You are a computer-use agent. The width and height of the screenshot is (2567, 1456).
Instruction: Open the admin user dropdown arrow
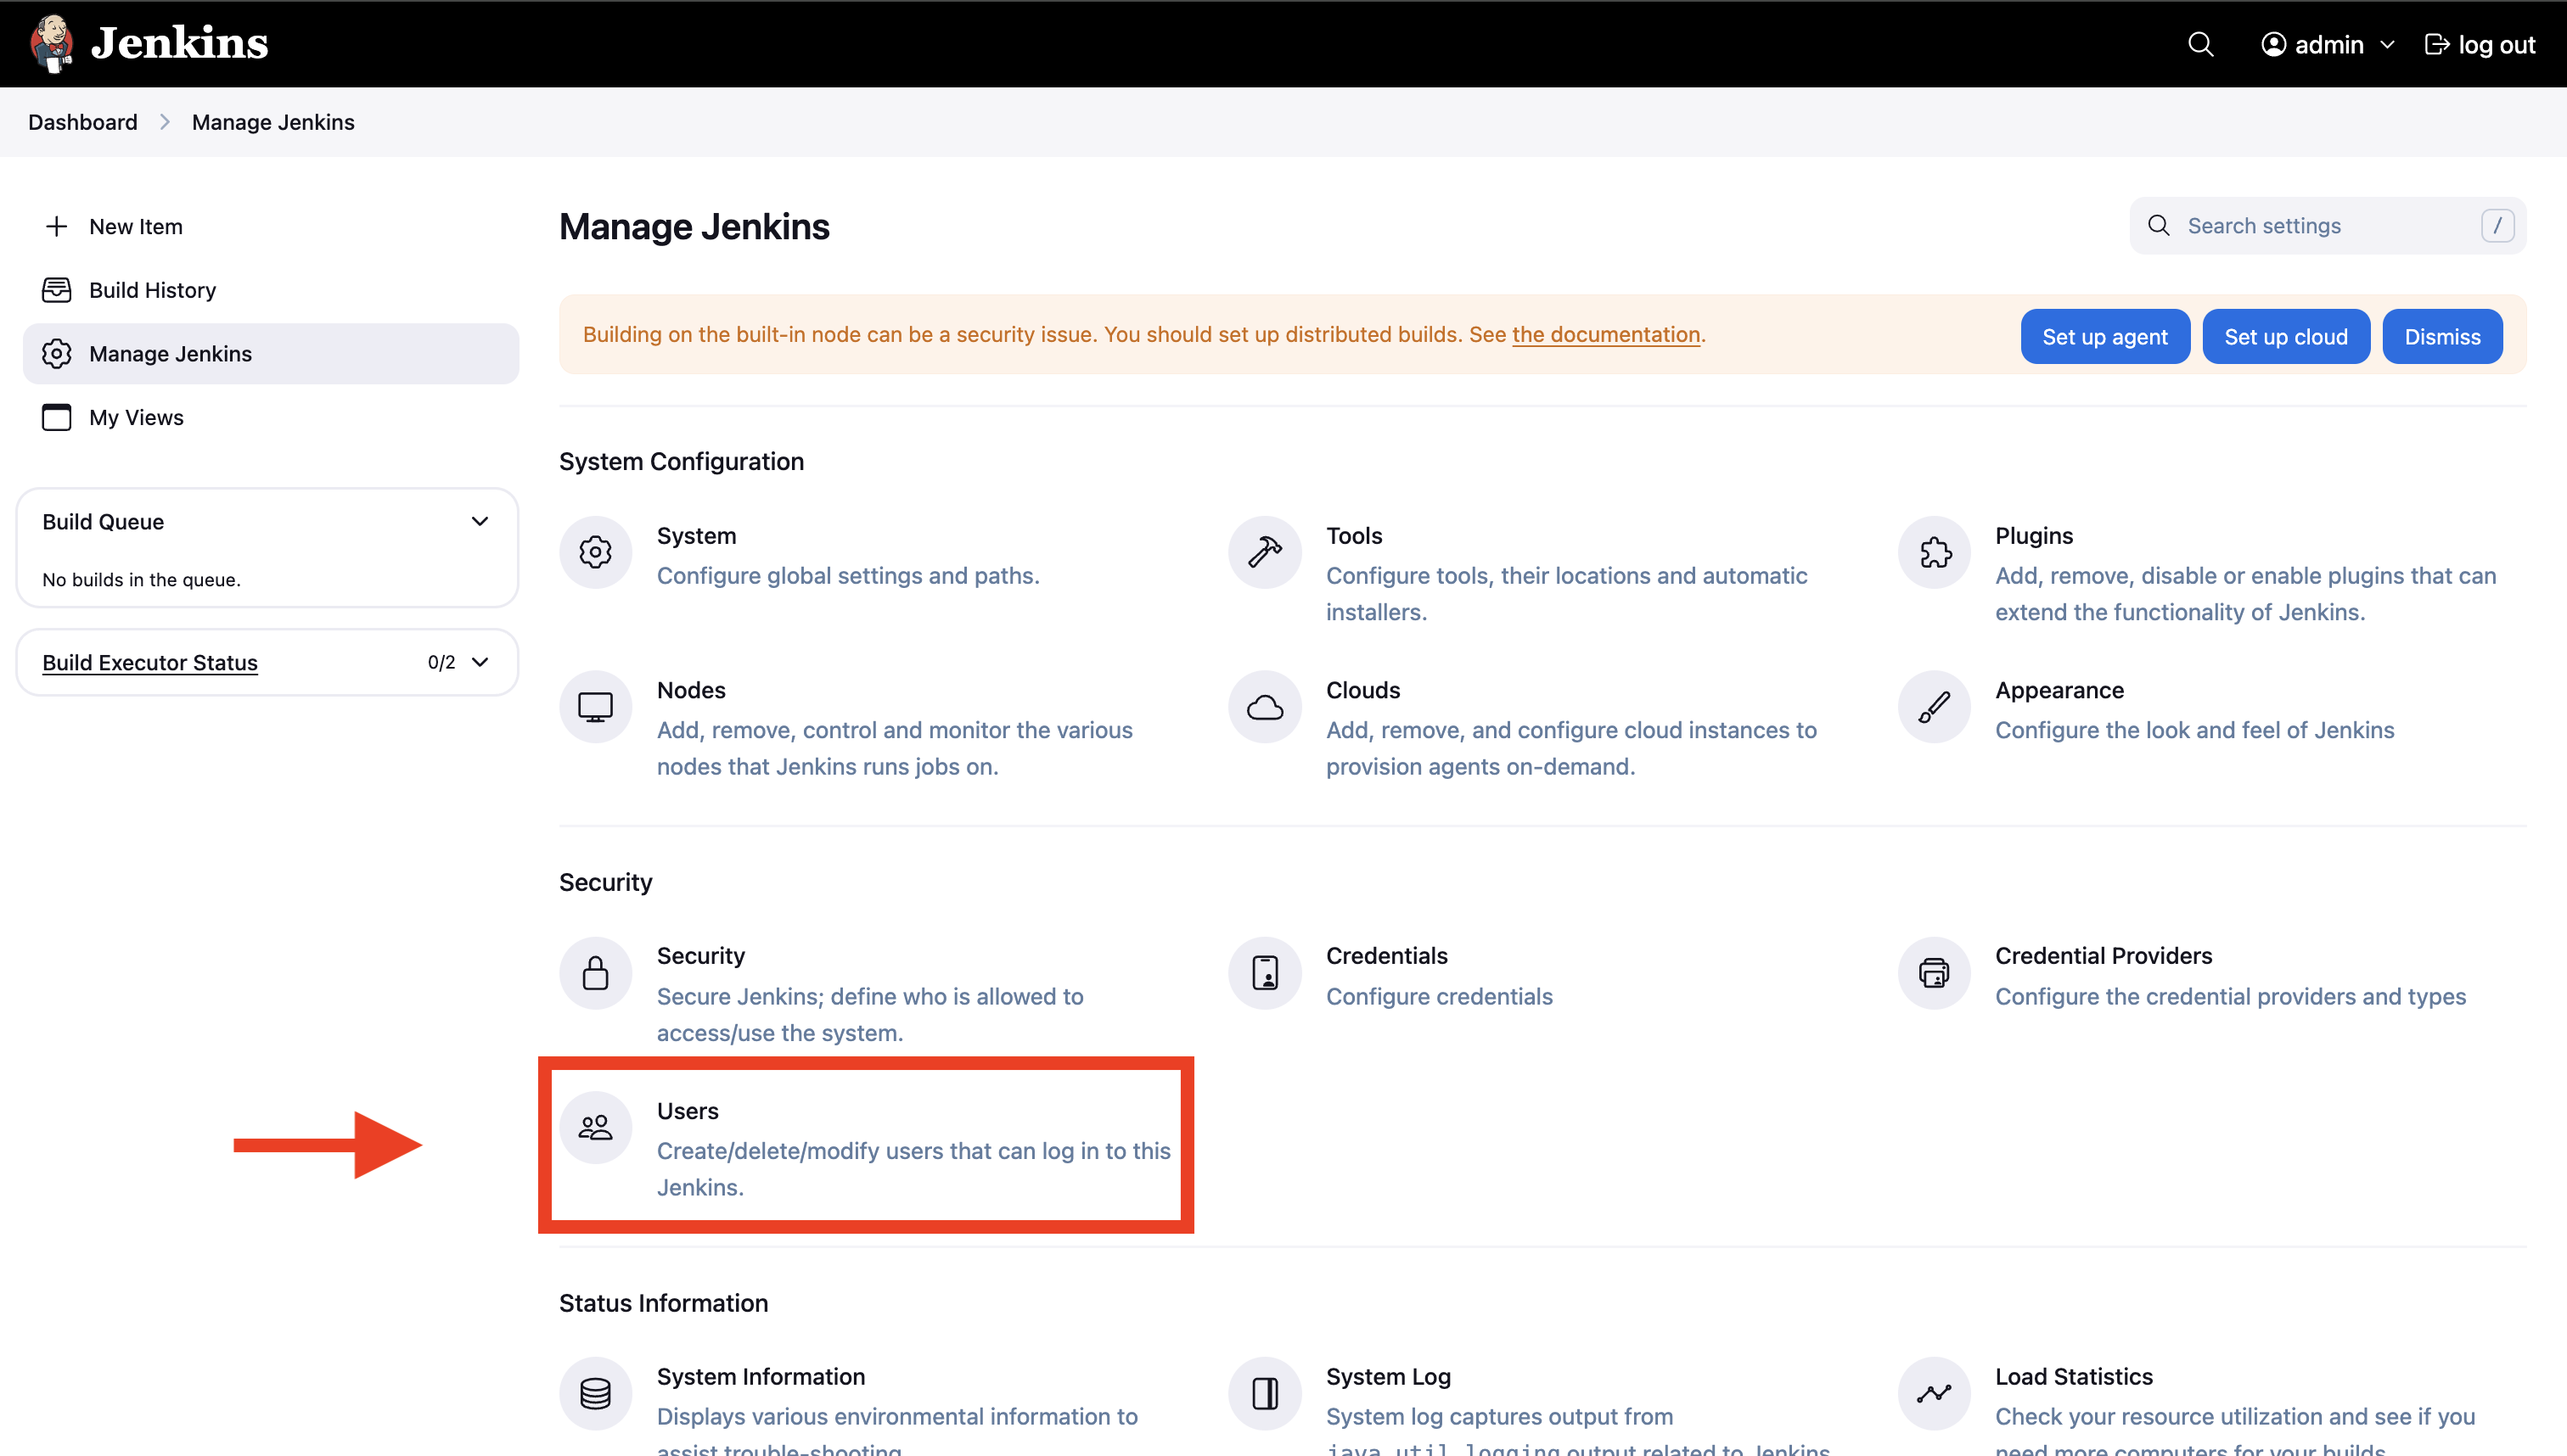2387,45
